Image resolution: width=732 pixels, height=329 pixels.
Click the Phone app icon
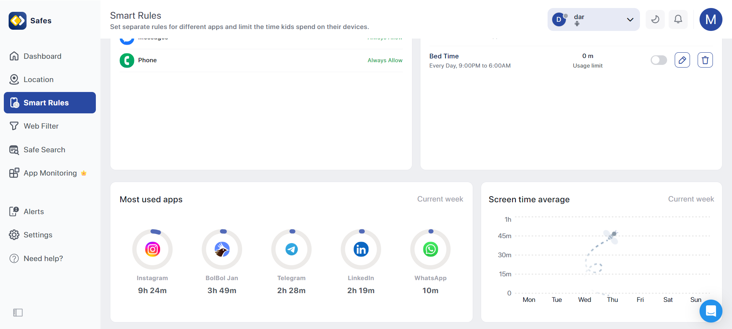tap(127, 60)
